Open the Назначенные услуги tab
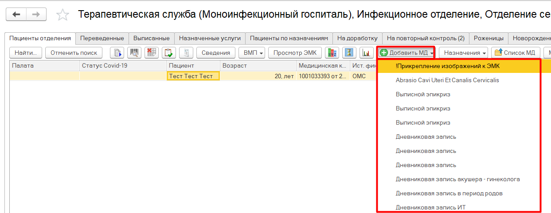The height and width of the screenshot is (213, 551). tap(210, 38)
